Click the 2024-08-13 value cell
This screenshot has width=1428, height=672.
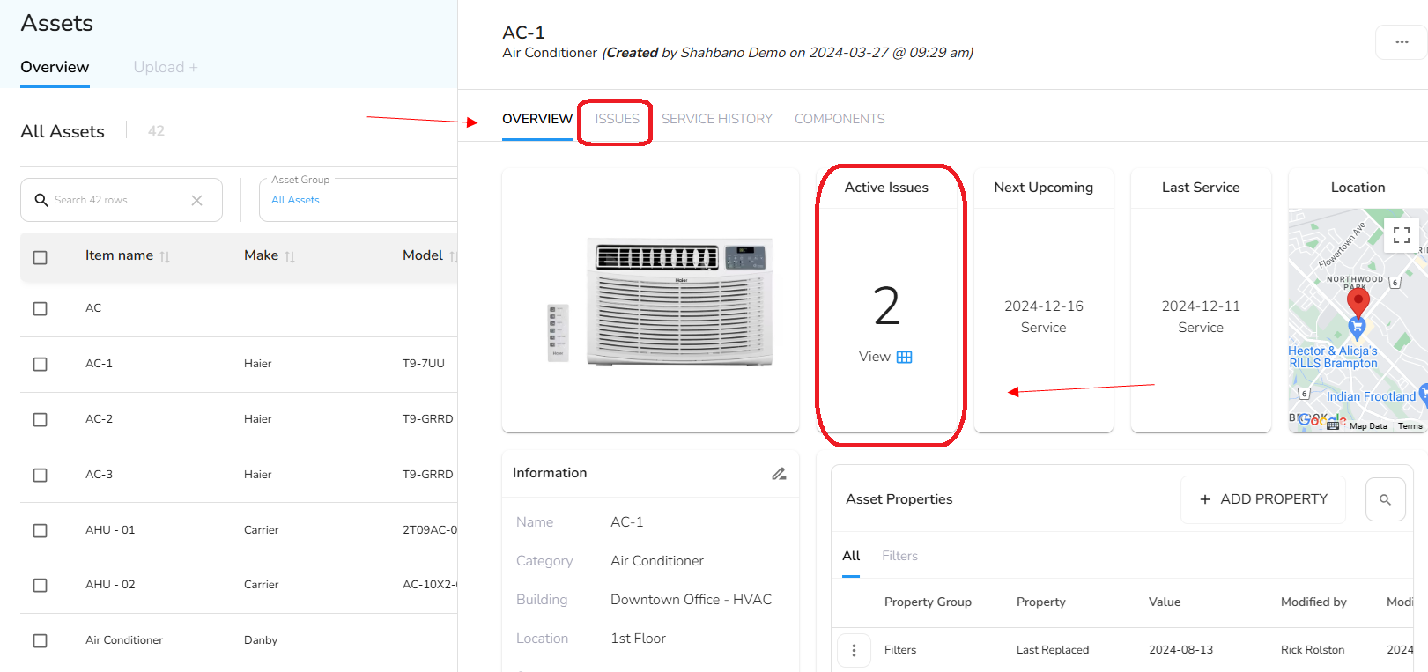(1180, 650)
